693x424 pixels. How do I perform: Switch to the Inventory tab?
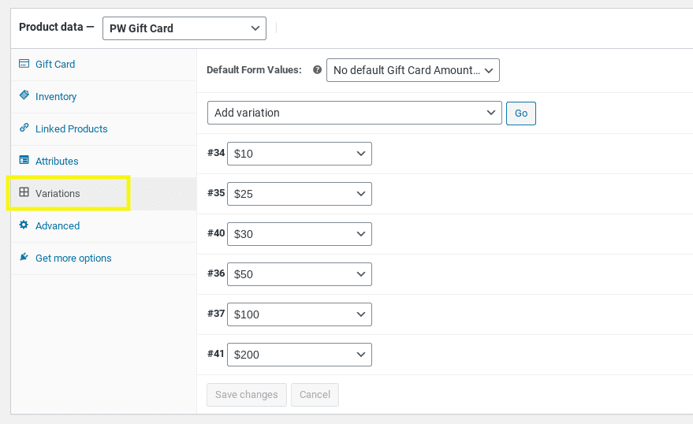pos(56,96)
